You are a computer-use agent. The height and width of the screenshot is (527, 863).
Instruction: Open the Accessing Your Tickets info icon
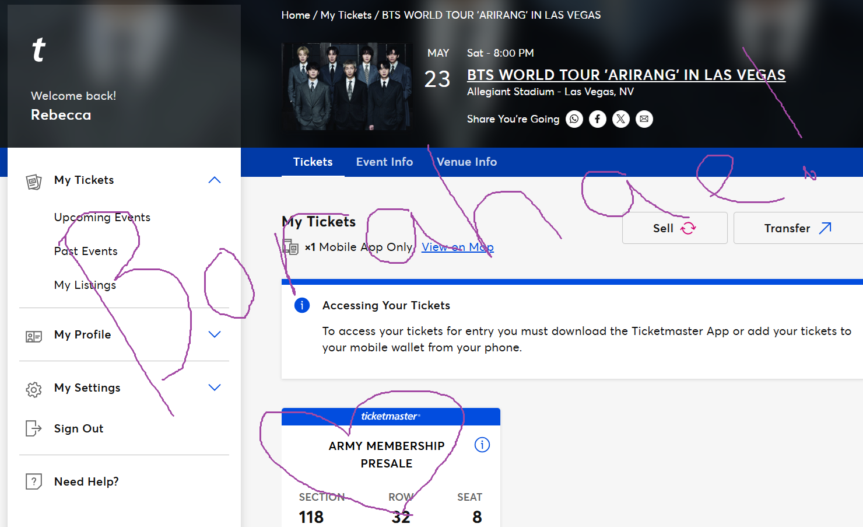(301, 305)
